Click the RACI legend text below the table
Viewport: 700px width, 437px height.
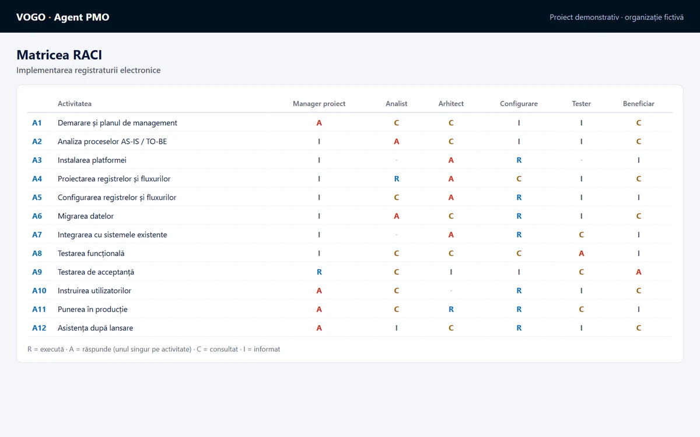pos(154,349)
